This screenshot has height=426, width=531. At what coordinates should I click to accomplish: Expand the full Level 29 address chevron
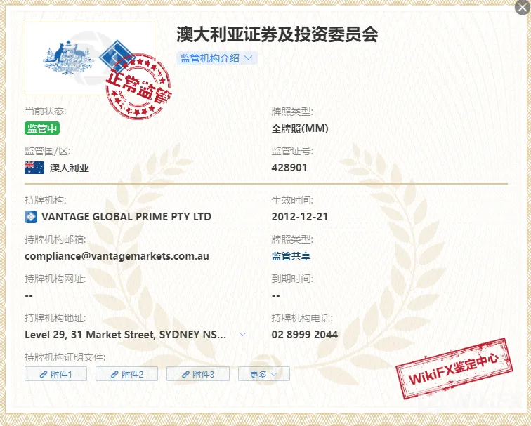[242, 335]
